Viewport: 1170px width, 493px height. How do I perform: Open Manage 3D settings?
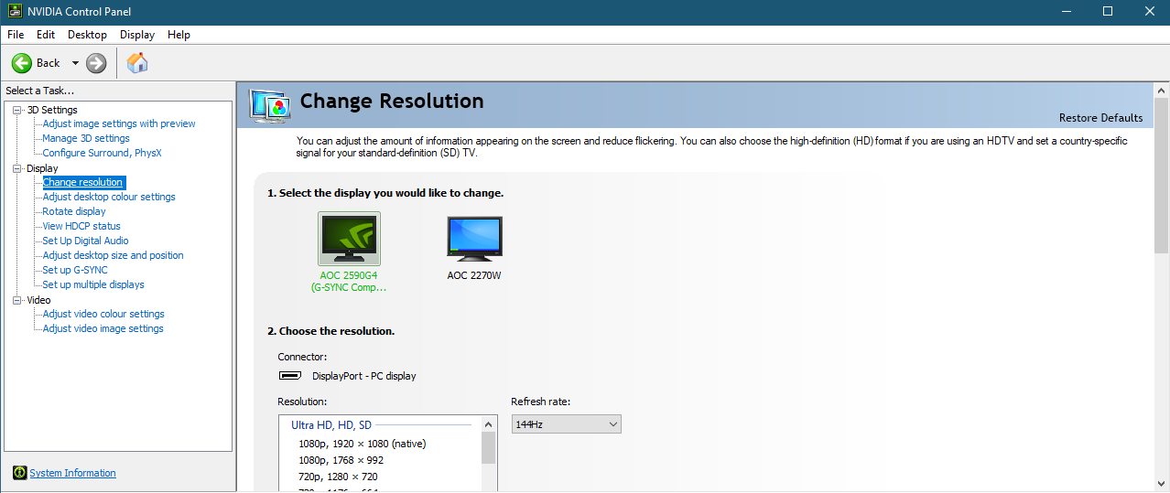[x=86, y=138]
